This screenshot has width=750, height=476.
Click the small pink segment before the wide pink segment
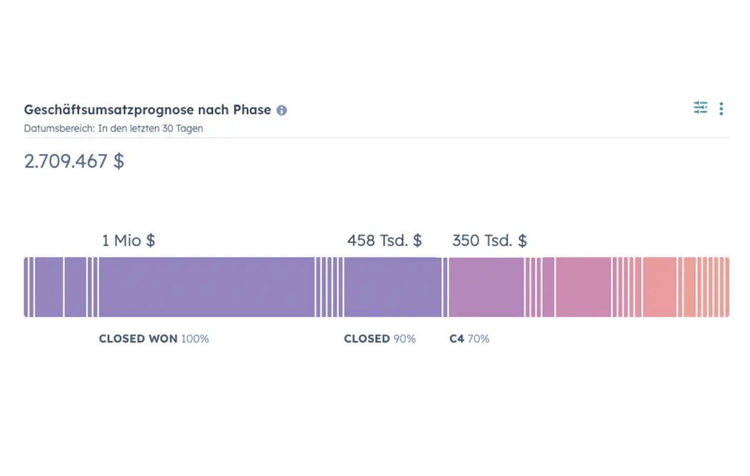(548, 287)
